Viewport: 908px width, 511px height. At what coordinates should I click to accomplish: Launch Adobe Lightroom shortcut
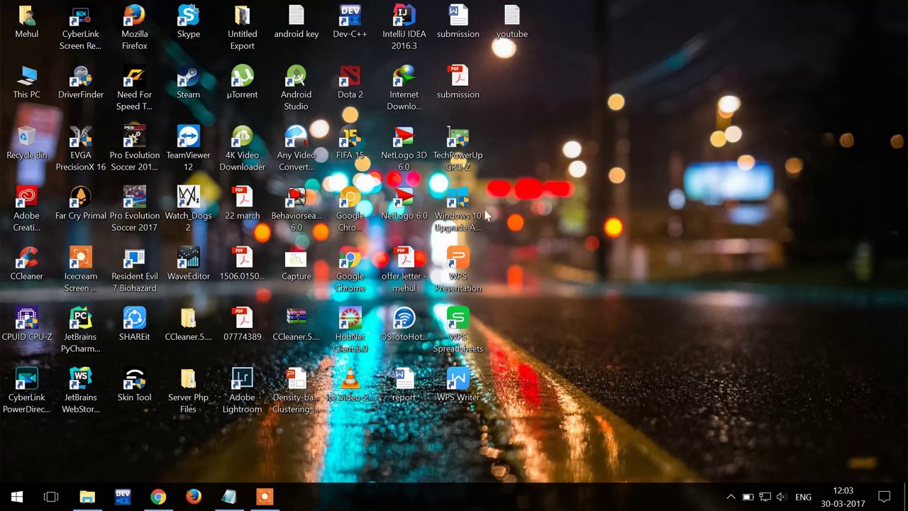242,390
